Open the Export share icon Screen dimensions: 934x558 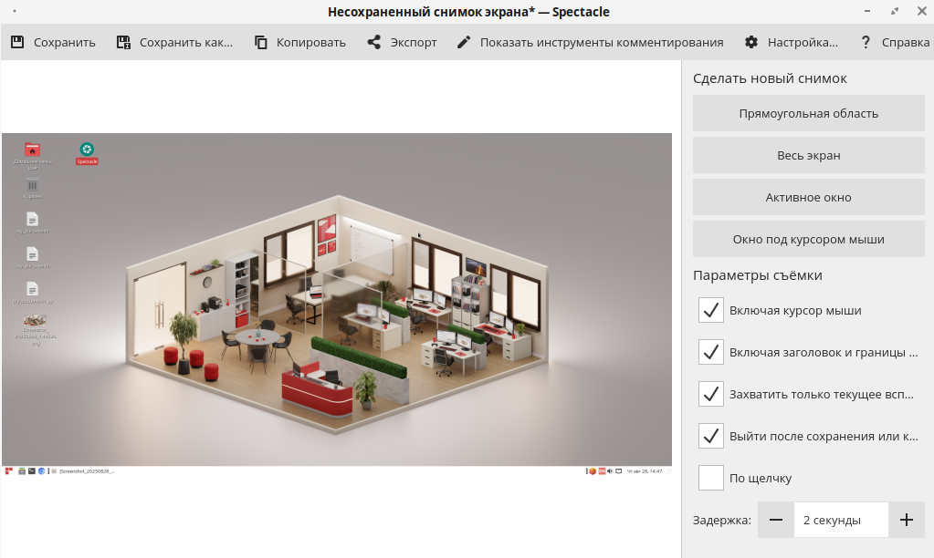pyautogui.click(x=374, y=42)
